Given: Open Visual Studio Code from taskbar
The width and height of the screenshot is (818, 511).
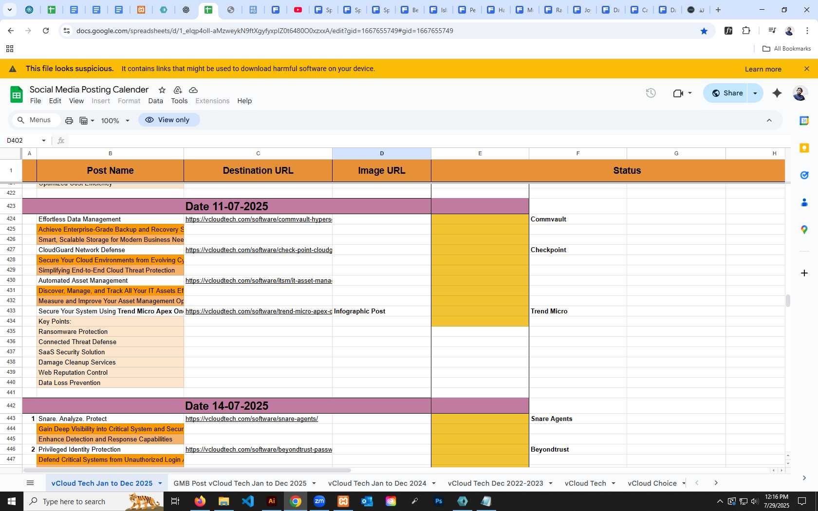Looking at the screenshot, I should coord(248,501).
